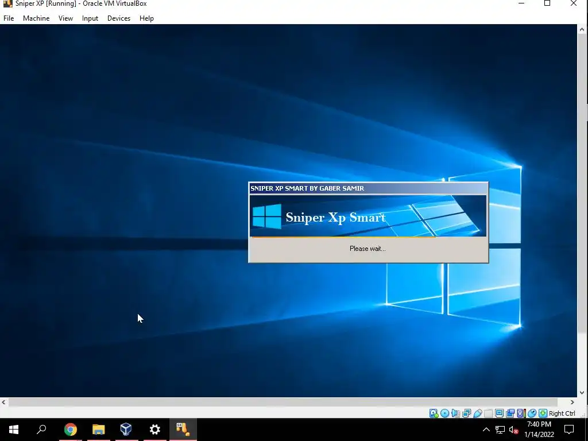Screen dimensions: 588x441
Task: Launch Google Chrome from the taskbar
Action: pos(70,430)
